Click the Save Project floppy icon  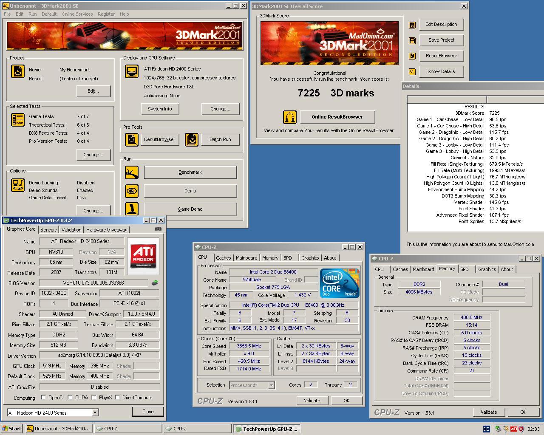click(x=412, y=41)
